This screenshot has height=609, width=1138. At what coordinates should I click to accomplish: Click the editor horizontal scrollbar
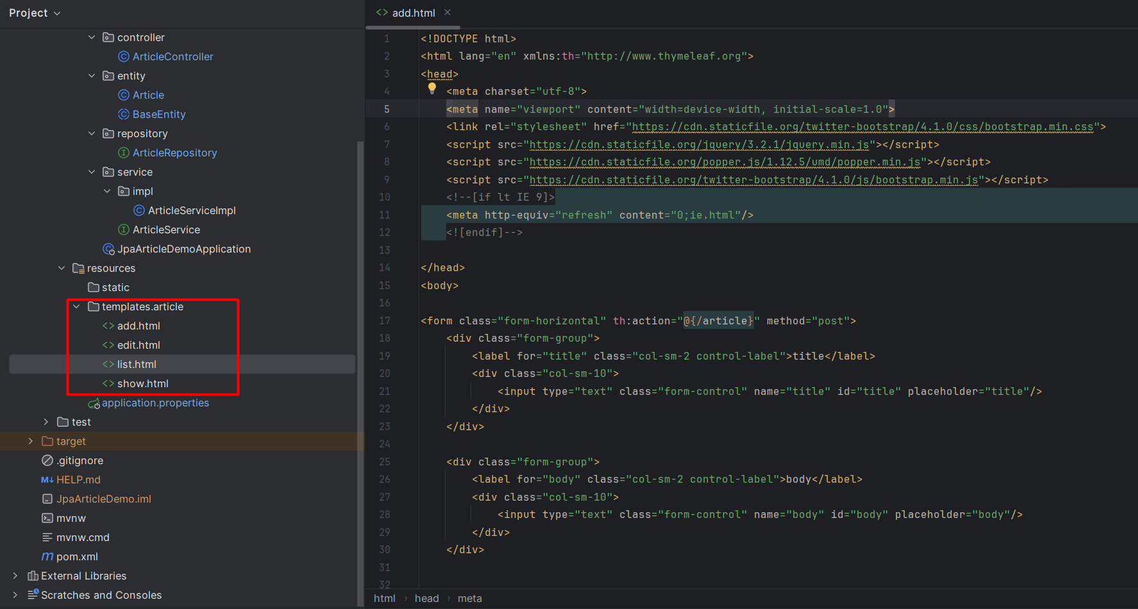(x=413, y=28)
